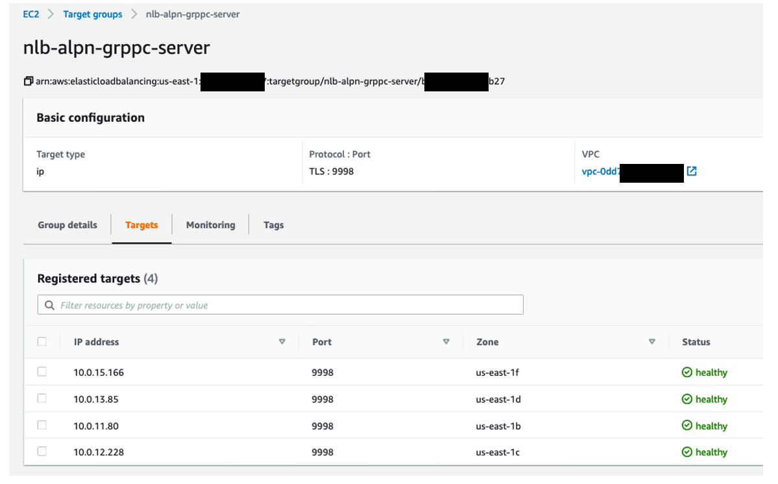Click zone us-east-1c cell
778x484 pixels.
[498, 452]
